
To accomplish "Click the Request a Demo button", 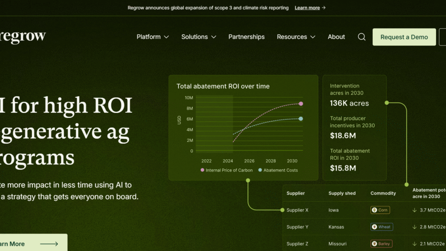I will (404, 37).
